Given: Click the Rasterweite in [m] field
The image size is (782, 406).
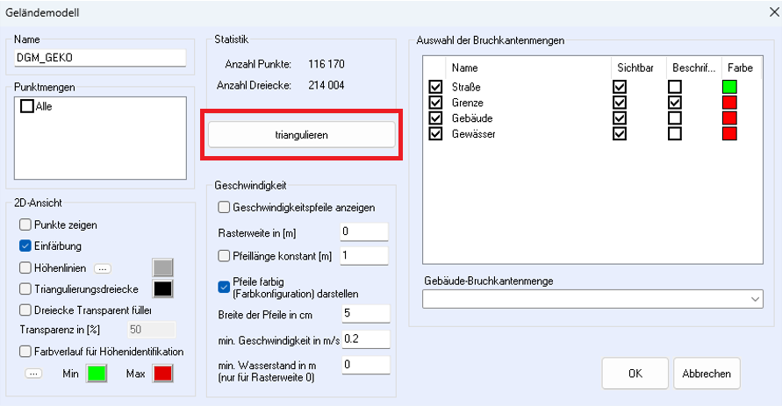Looking at the screenshot, I should point(363,231).
